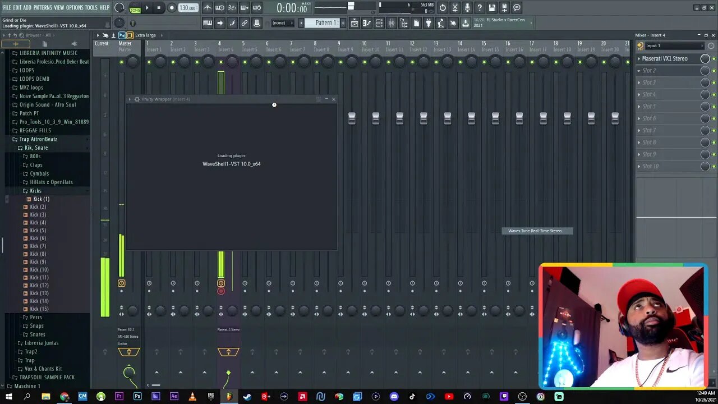718x404 pixels.
Task: Toggle Slot 3 enable light
Action: tap(714, 82)
